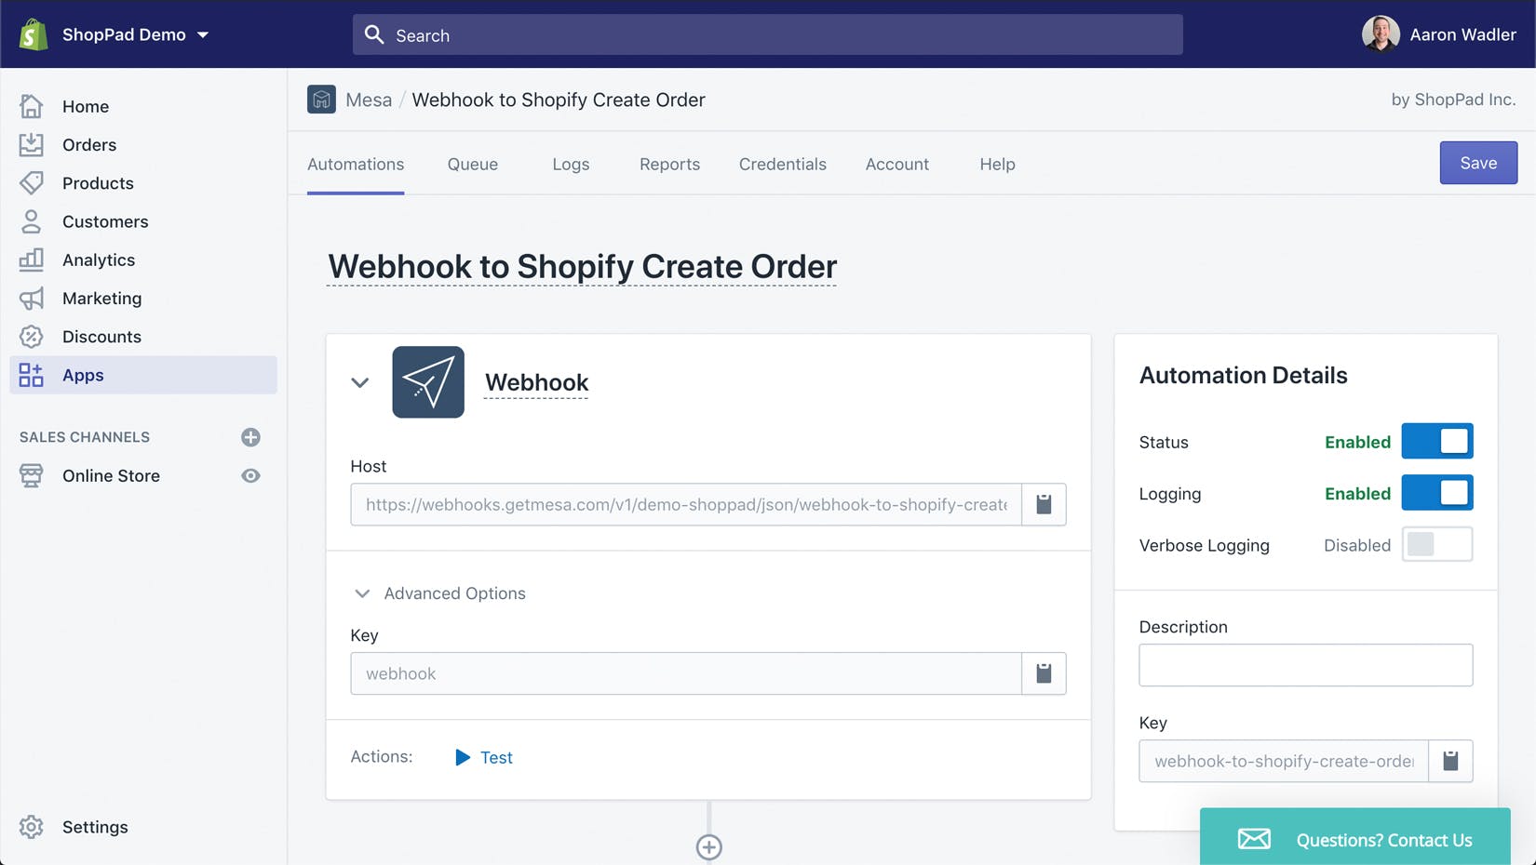Save the automation
The width and height of the screenshot is (1536, 865).
[x=1478, y=163]
